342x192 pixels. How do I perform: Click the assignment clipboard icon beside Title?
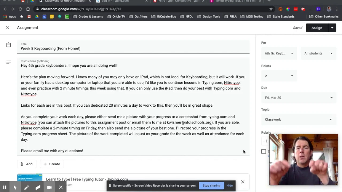pyautogui.click(x=9, y=45)
